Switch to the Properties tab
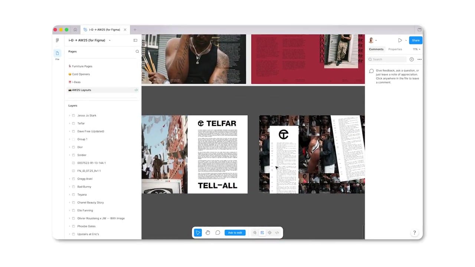 pos(395,49)
